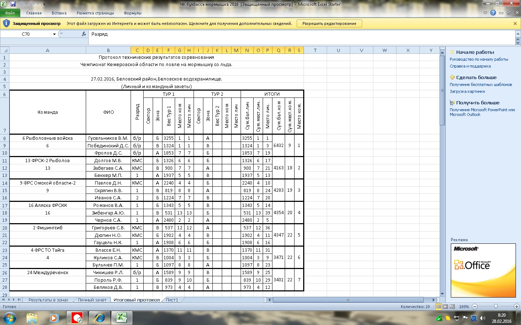This screenshot has height=325, width=521.
Task: Jump to last sheet tab arrow
Action: pyautogui.click(x=19, y=300)
